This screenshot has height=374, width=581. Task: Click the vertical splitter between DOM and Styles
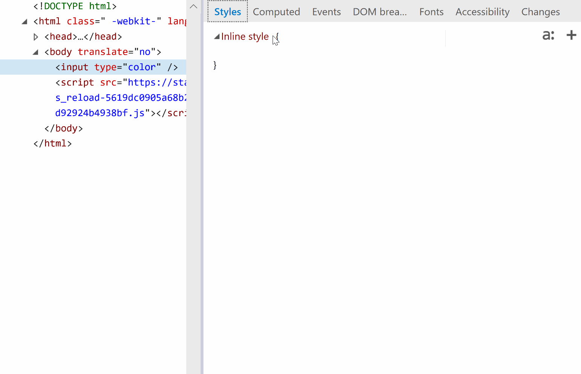point(202,187)
